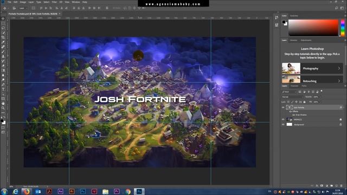This screenshot has height=195, width=347.
Task: Toggle visibility of the Effects entry
Action: coord(291,112)
